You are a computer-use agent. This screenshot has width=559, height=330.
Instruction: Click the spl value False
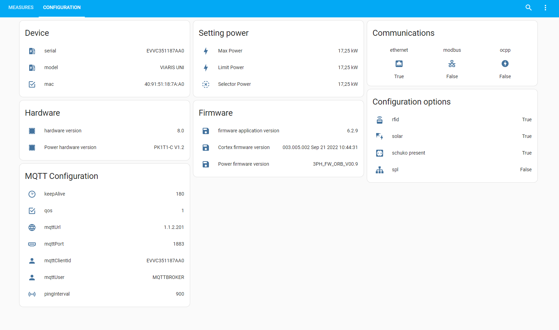coord(526,170)
